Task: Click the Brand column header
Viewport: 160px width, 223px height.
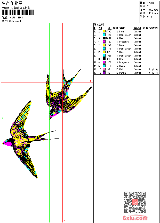Action: [137, 28]
